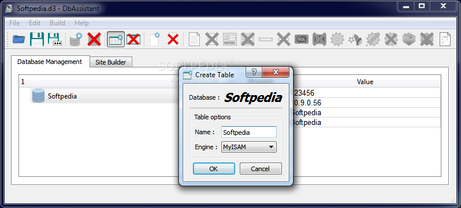Screen dimensions: 461x208
Task: Click the new field page with star icon
Action: pyautogui.click(x=155, y=39)
